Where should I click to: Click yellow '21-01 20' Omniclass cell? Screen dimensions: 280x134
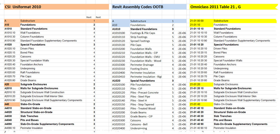(202, 84)
